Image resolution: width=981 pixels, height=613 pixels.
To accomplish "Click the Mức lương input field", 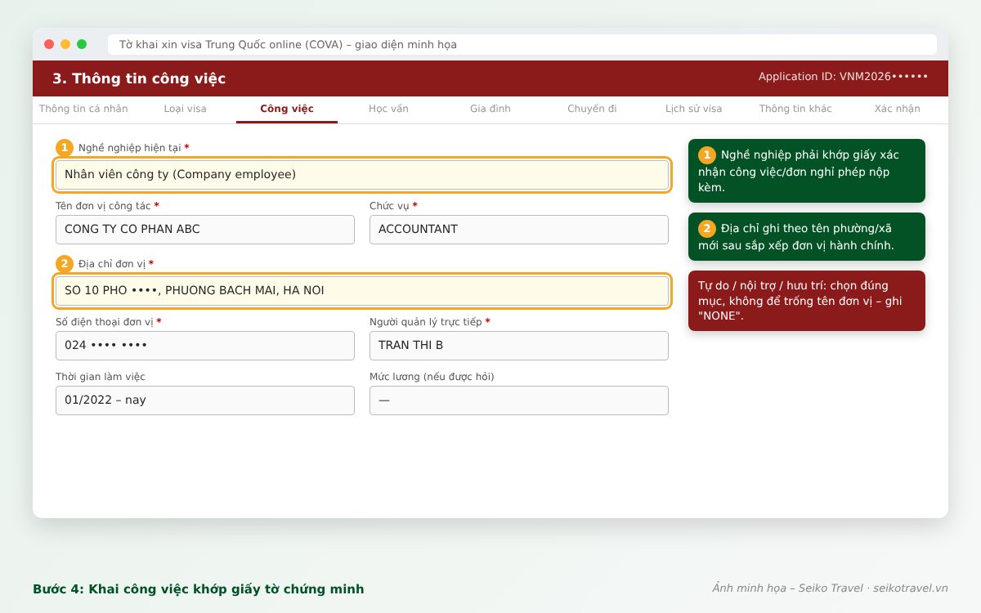I will [519, 400].
